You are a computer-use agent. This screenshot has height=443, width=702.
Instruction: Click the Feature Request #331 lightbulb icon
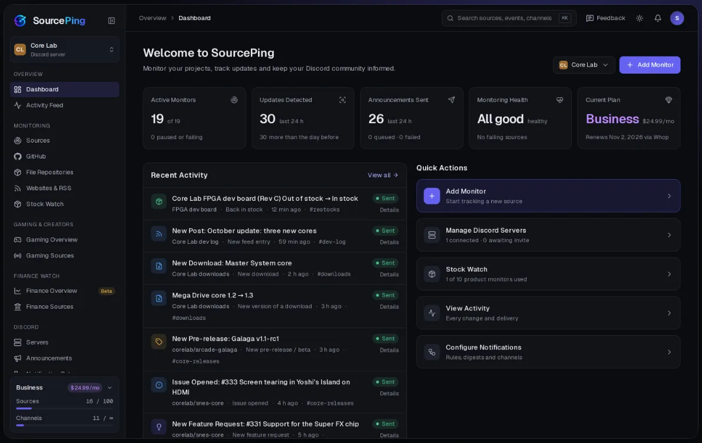click(x=159, y=427)
